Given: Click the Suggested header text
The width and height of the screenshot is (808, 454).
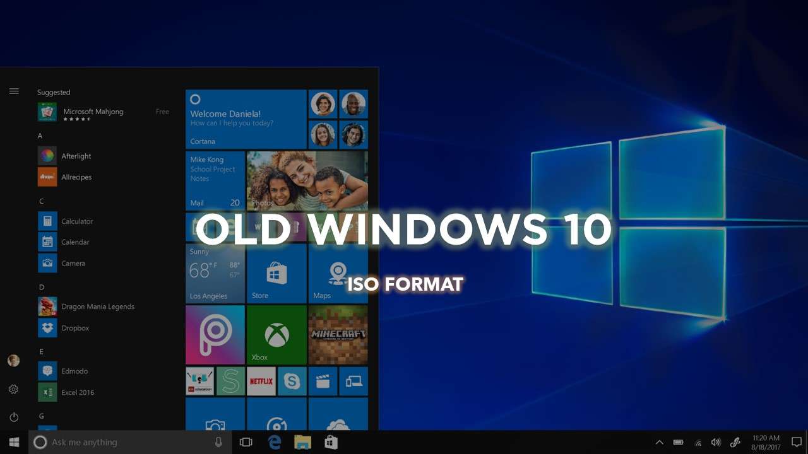Looking at the screenshot, I should click(54, 92).
